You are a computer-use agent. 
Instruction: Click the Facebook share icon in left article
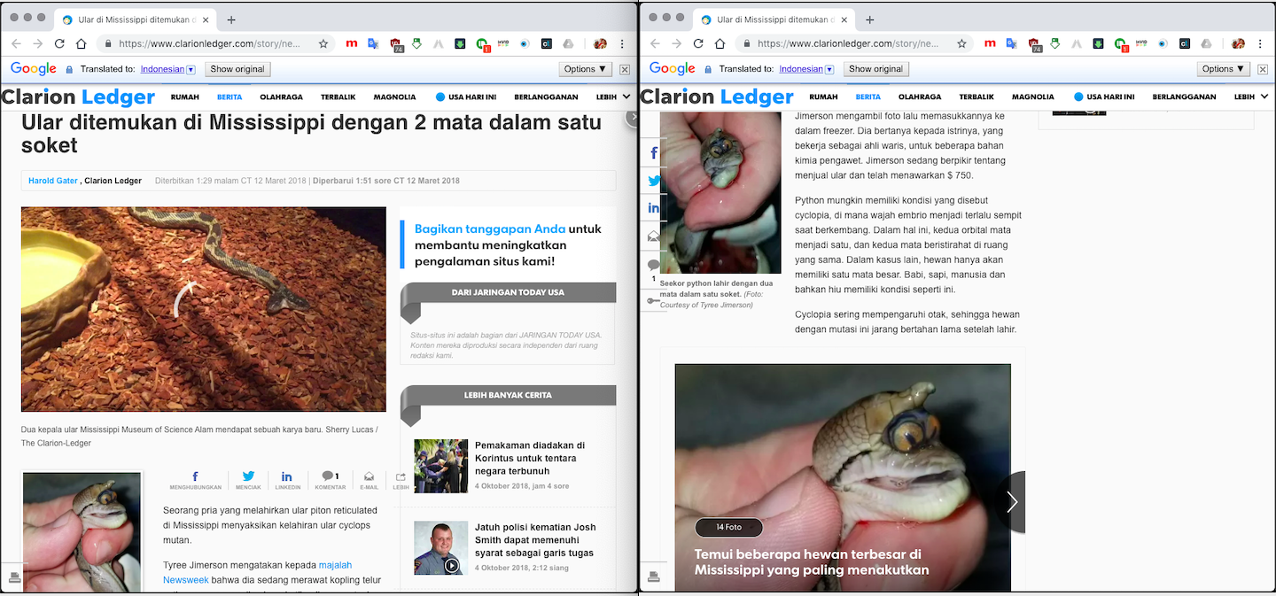point(195,476)
